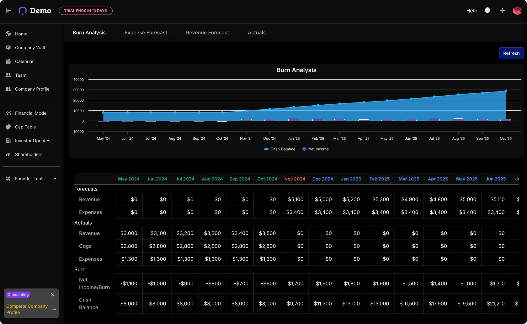The width and height of the screenshot is (527, 324).
Task: Collapse the sidebar with the arrow icon
Action: click(8, 11)
